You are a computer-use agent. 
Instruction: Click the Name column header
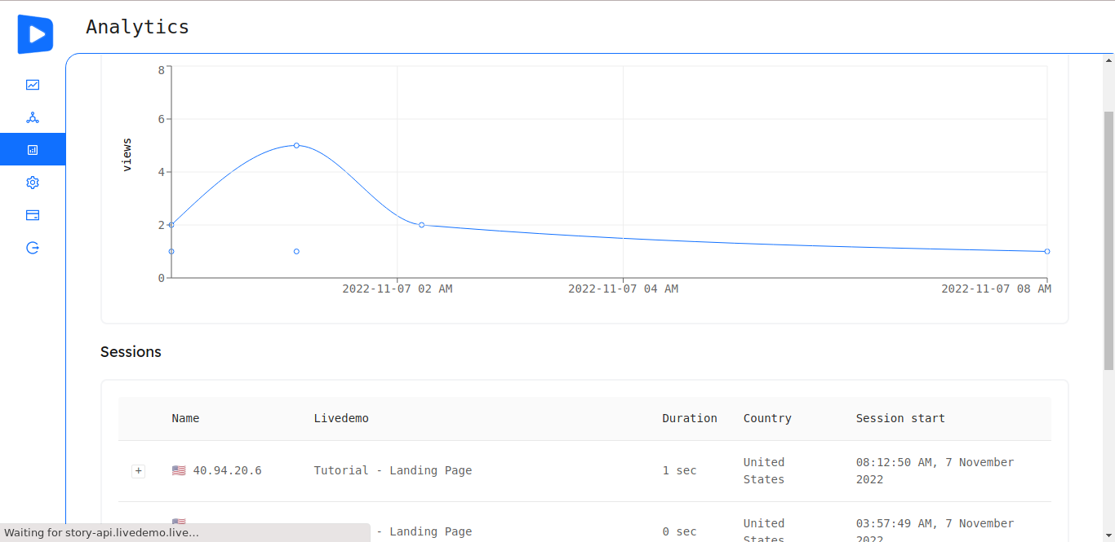[185, 418]
